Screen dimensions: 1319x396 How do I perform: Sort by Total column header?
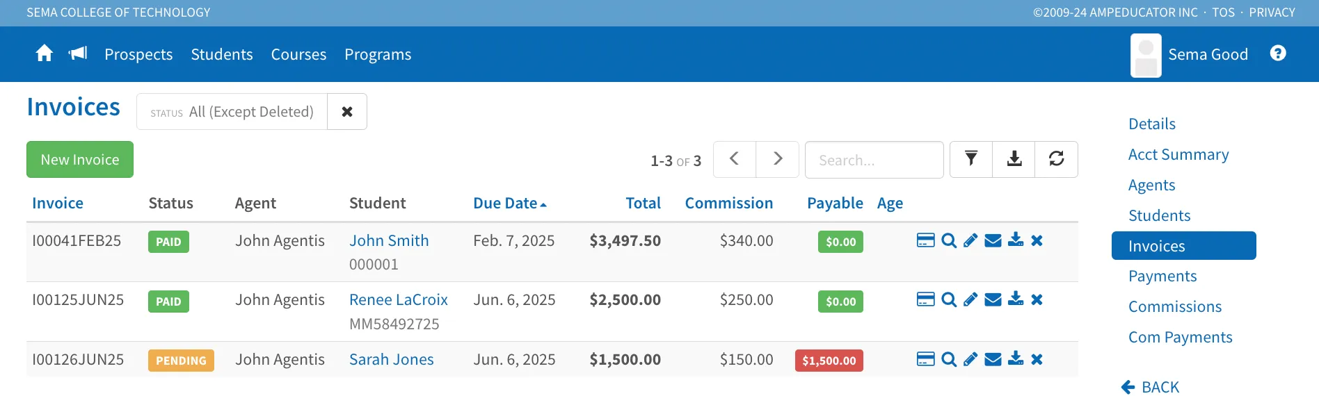coord(643,203)
